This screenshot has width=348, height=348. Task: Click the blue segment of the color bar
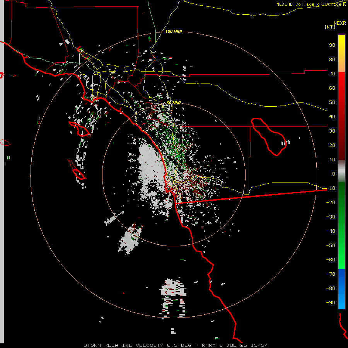[341, 289]
